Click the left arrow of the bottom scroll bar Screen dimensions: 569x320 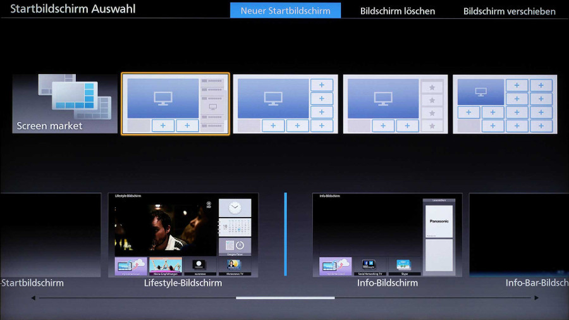click(33, 298)
